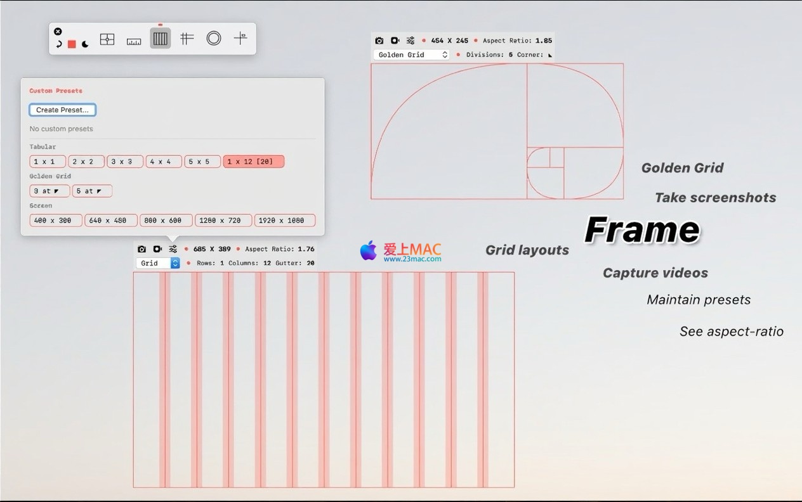Image resolution: width=802 pixels, height=502 pixels.
Task: Open presets sliders icon on Golden Grid frame
Action: click(x=410, y=41)
